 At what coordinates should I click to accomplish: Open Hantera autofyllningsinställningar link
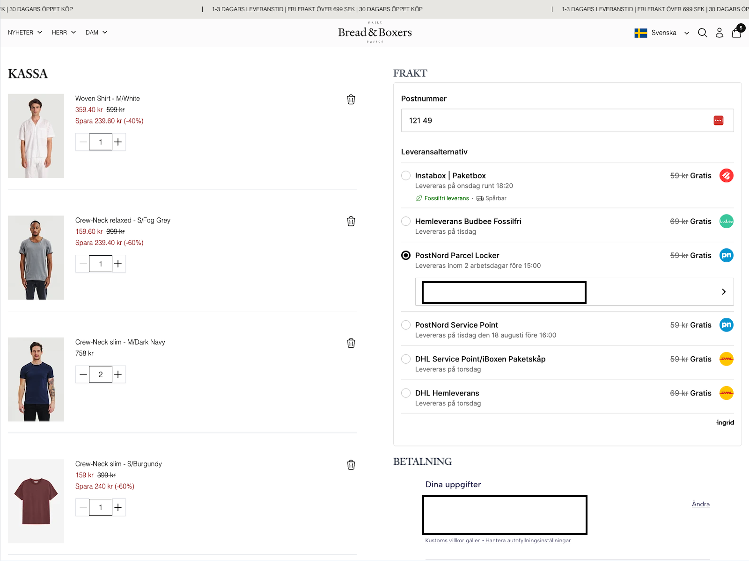point(528,540)
